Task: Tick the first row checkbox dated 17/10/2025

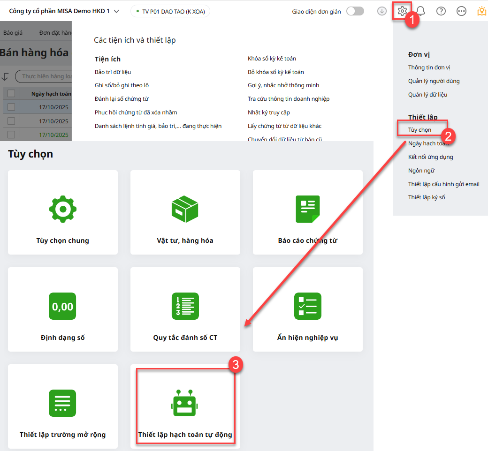Action: coord(11,107)
